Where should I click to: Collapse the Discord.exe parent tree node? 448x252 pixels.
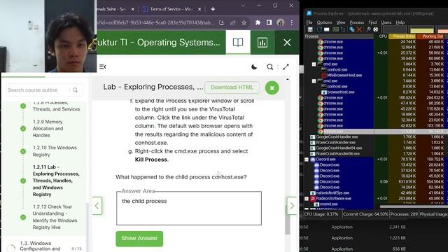(x=307, y=160)
